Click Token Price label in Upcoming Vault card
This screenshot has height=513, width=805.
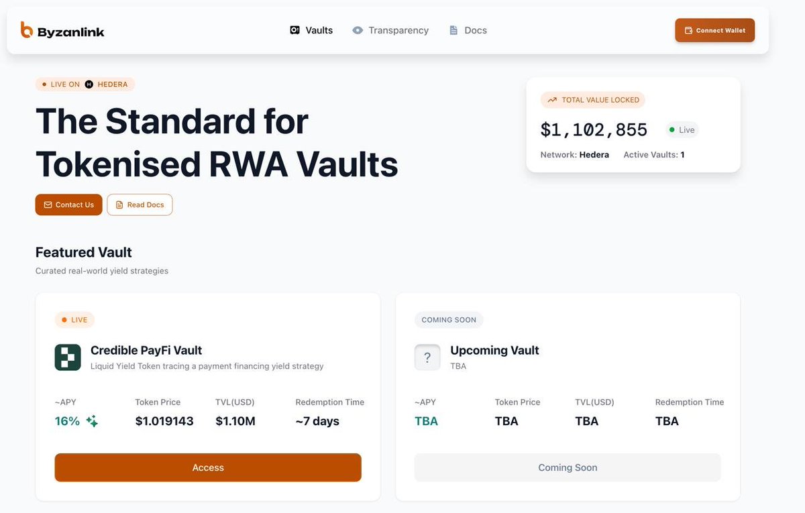point(517,402)
